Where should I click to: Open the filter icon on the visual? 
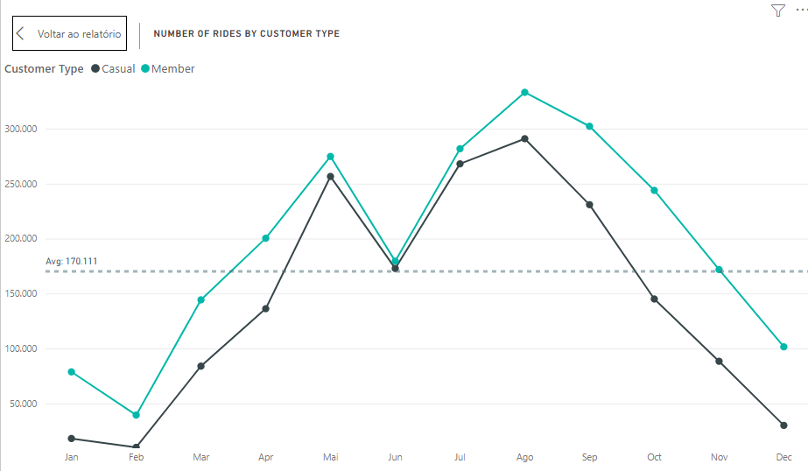778,11
